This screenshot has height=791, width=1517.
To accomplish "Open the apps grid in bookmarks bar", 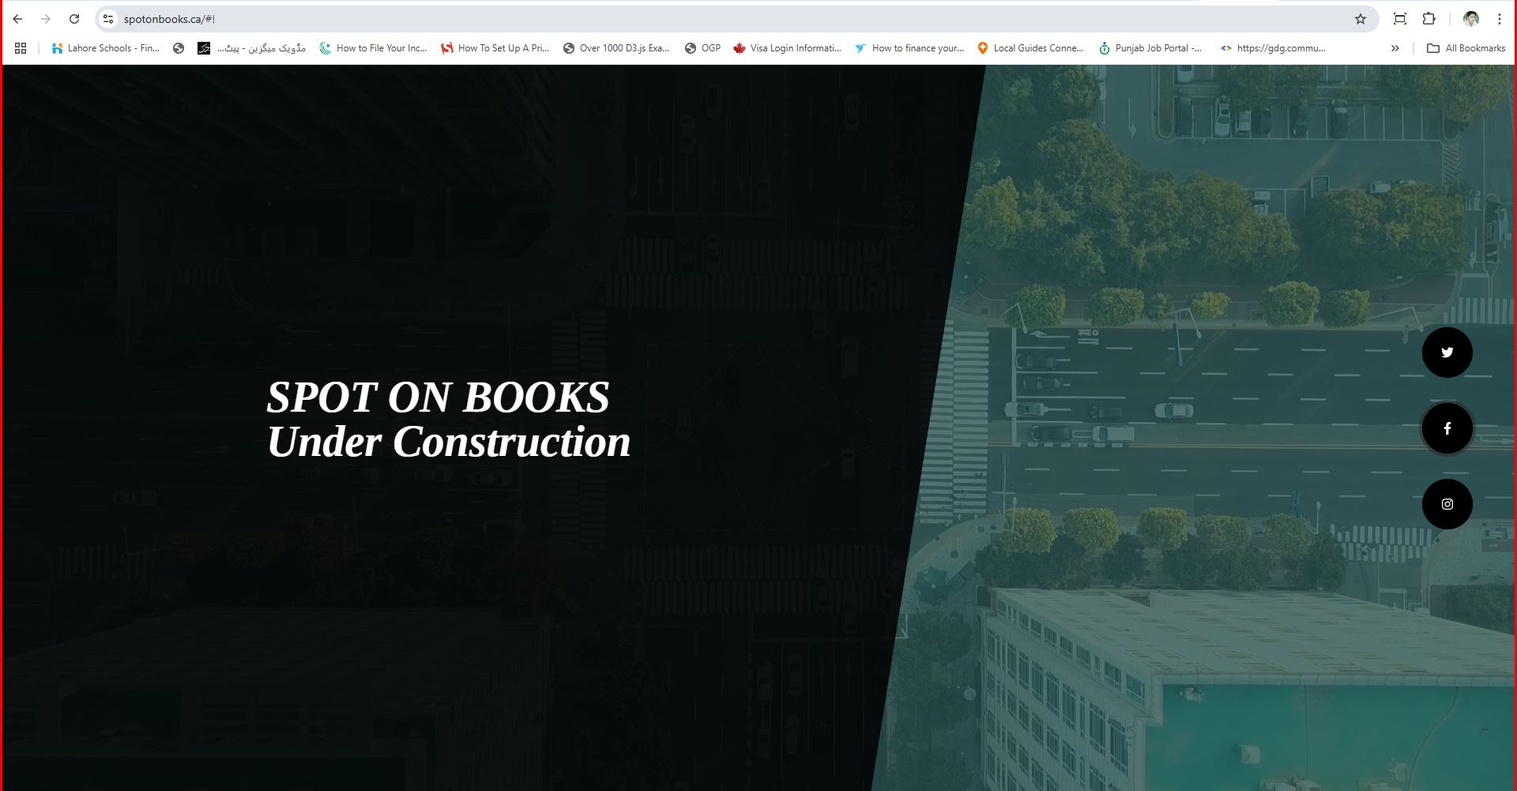I will coord(21,48).
